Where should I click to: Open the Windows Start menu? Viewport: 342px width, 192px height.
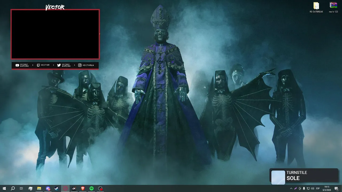[4, 189]
